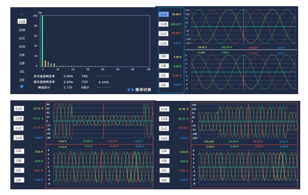Toggle 1UC channel next to the red 99 V reading
The image size is (308, 195).
pyautogui.click(x=164, y=34)
